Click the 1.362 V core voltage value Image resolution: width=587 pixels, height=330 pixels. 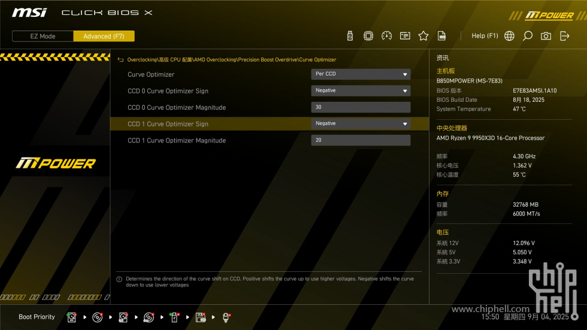[522, 165]
